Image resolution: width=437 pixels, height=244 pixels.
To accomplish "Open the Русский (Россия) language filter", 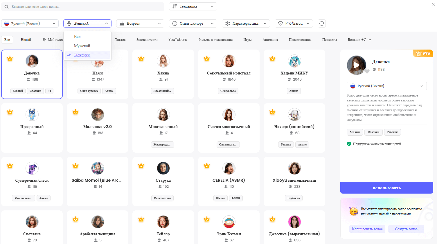I will [x=30, y=23].
